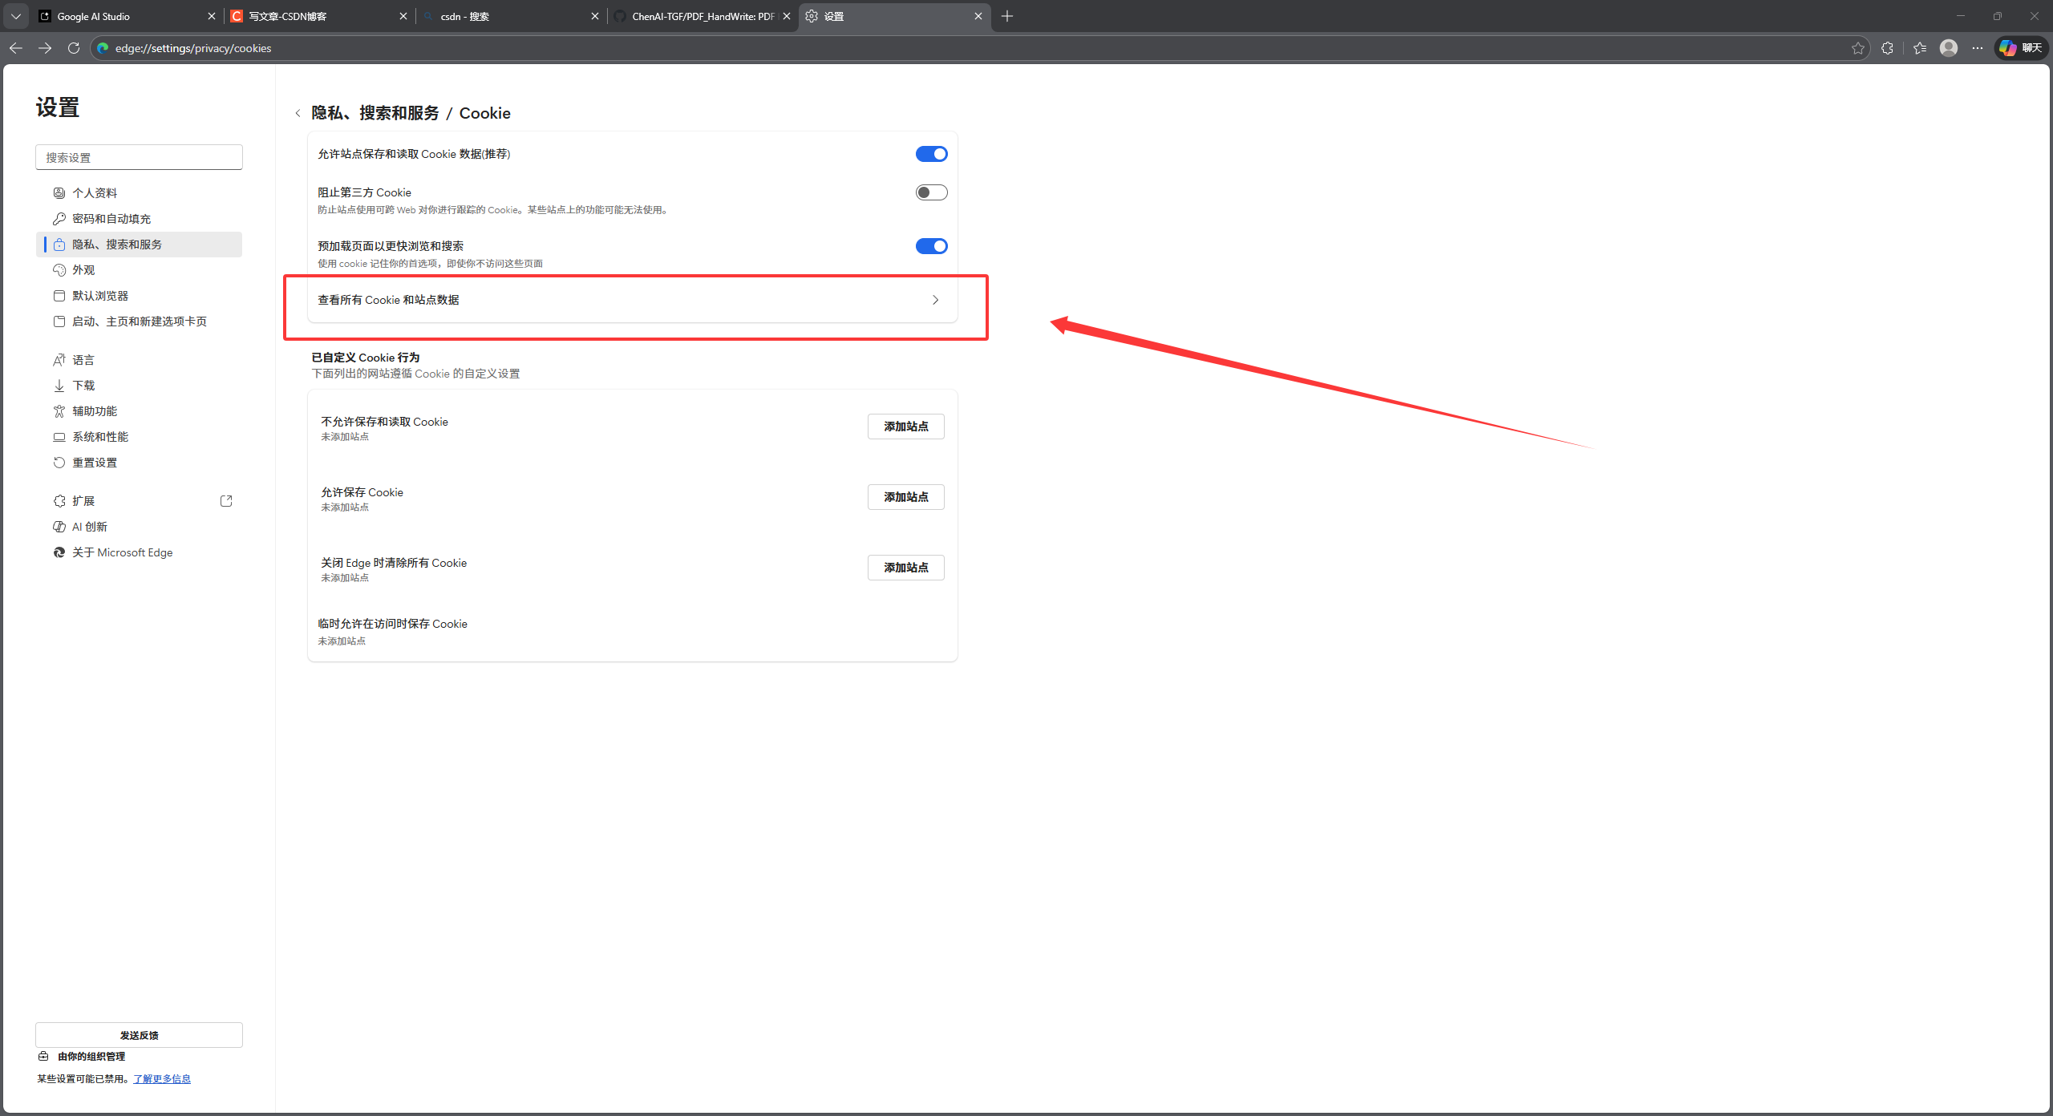This screenshot has width=2053, height=1116.
Task: Enable the 阻止第三方 Cookie toggle
Action: (931, 192)
